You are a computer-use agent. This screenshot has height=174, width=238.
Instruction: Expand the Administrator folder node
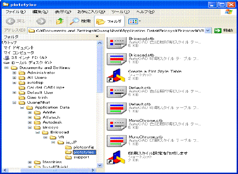14,73
